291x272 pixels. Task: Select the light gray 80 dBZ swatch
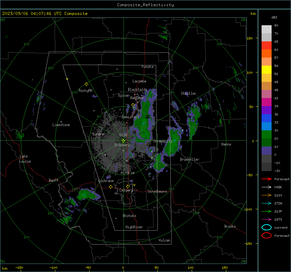[266, 29]
